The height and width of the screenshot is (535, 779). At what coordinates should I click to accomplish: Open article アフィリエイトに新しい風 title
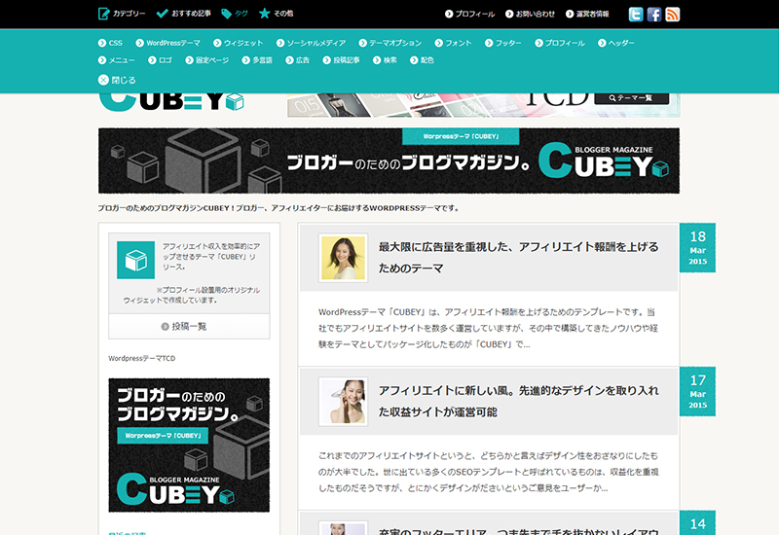click(519, 401)
